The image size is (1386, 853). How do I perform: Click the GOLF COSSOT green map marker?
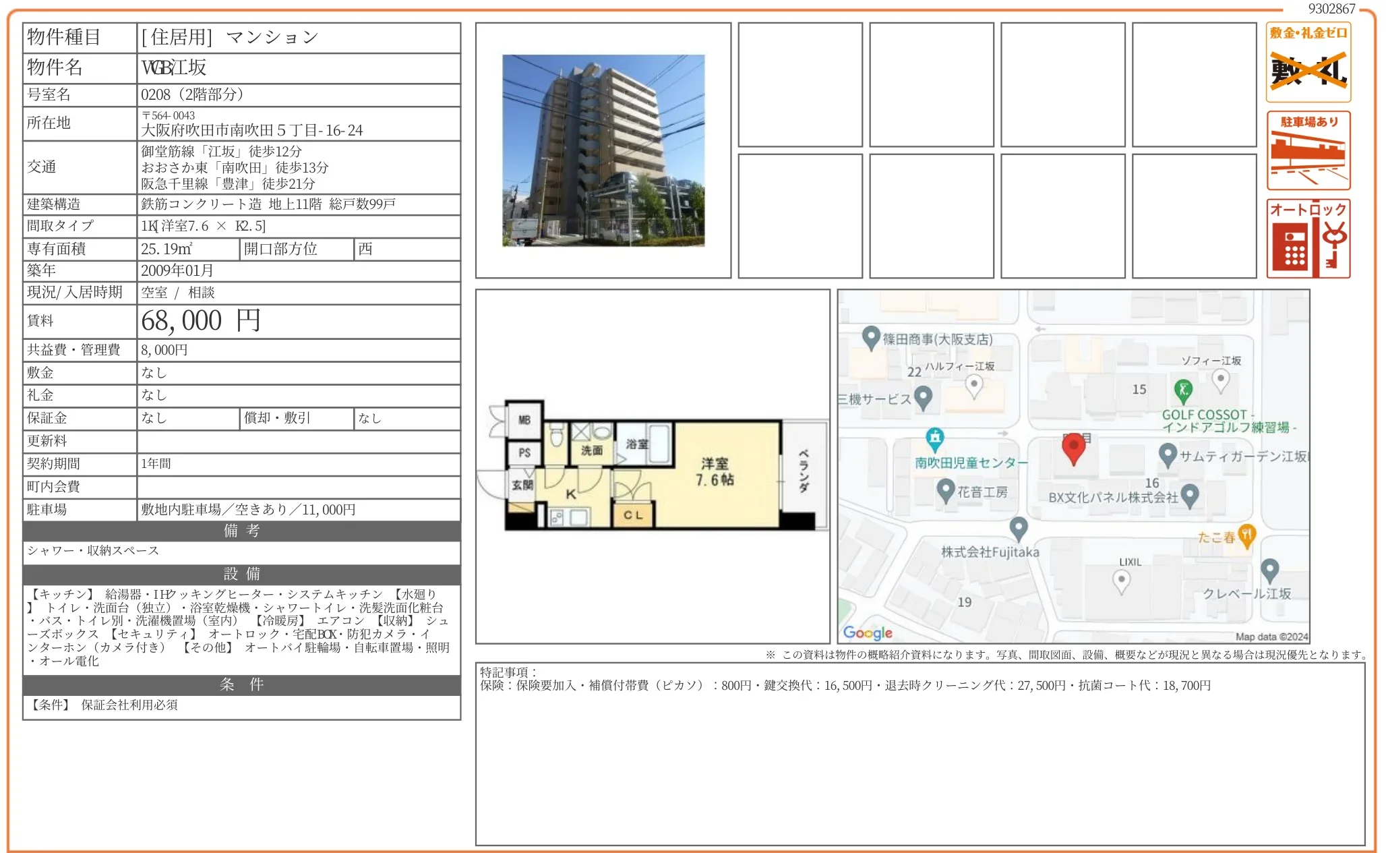(1183, 391)
